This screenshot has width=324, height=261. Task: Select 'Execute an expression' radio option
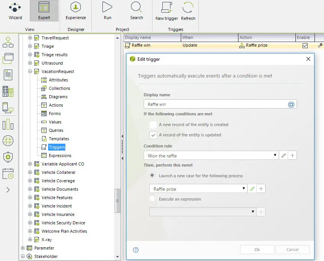[x=152, y=199]
